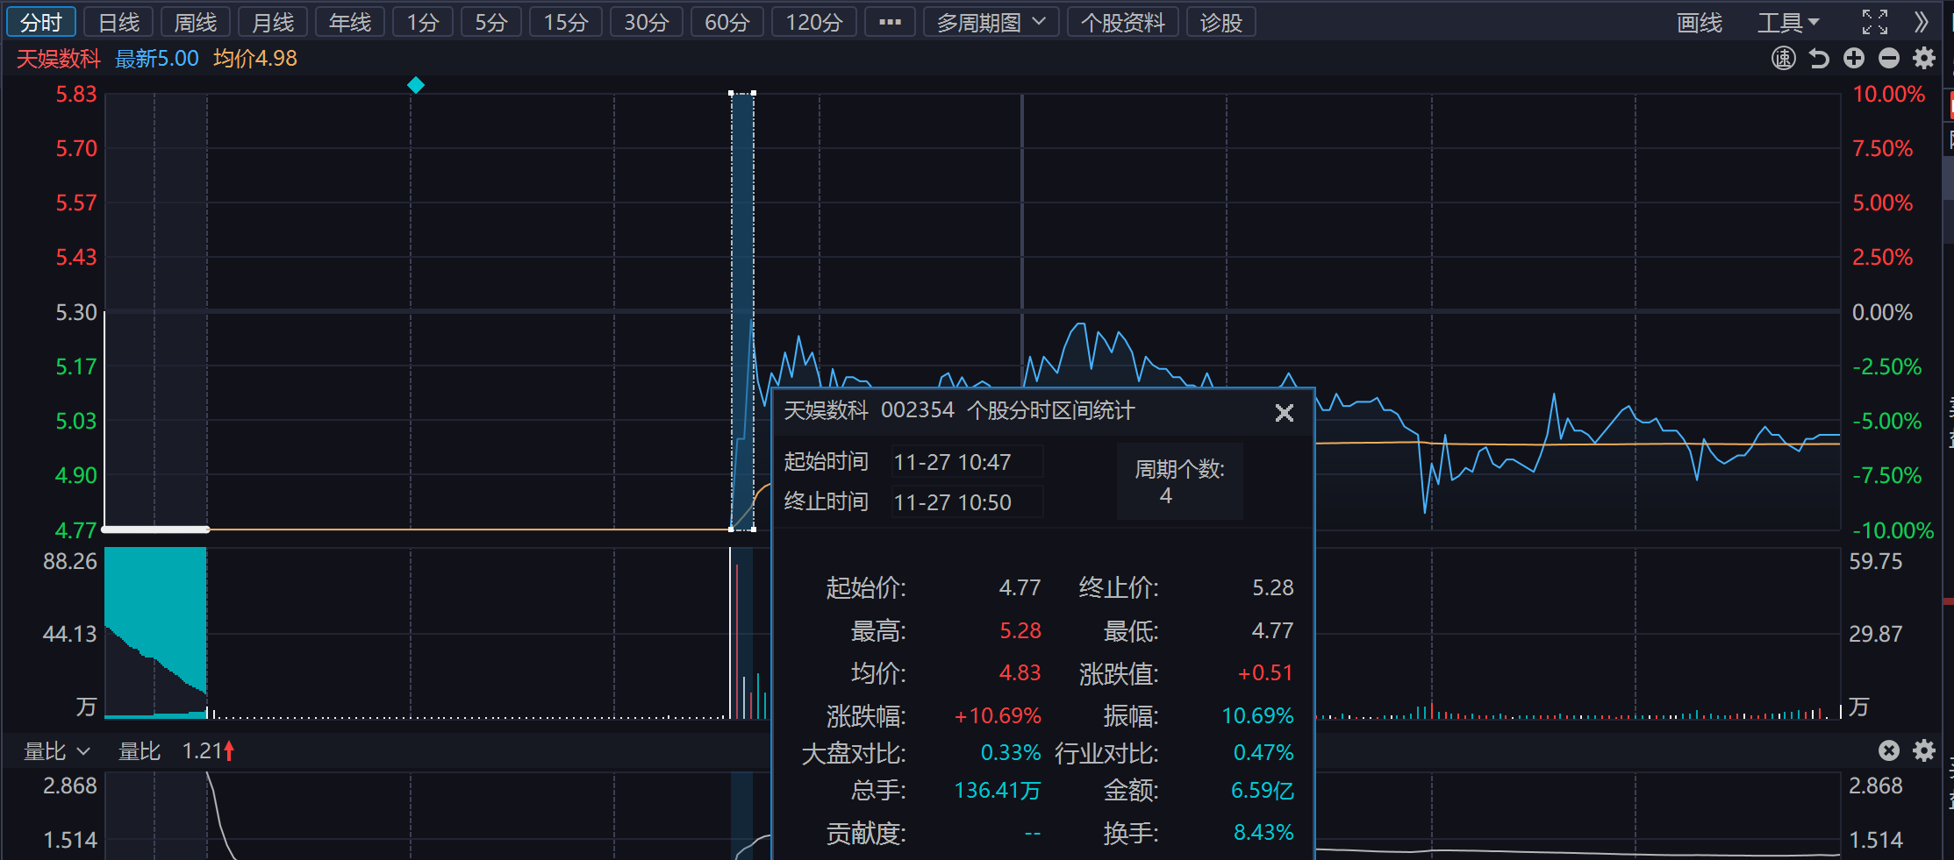Select the 60分 period tab
The image size is (1954, 860).
click(x=726, y=22)
